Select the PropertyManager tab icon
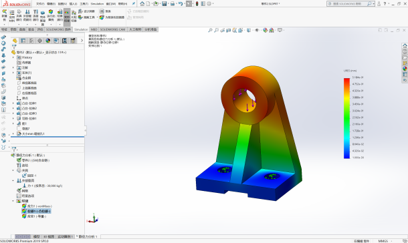Viewport: 408px width, 243px height. pos(23,41)
